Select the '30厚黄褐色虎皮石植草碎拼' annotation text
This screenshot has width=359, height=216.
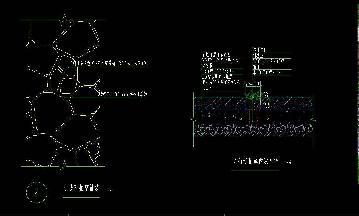(109, 64)
